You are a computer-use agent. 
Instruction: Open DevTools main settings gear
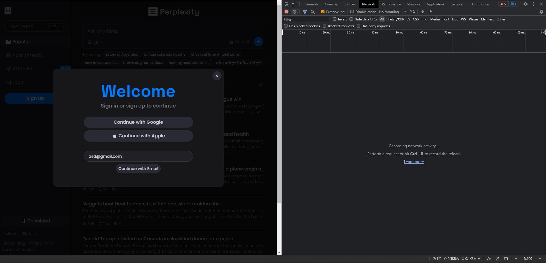[x=525, y=4]
